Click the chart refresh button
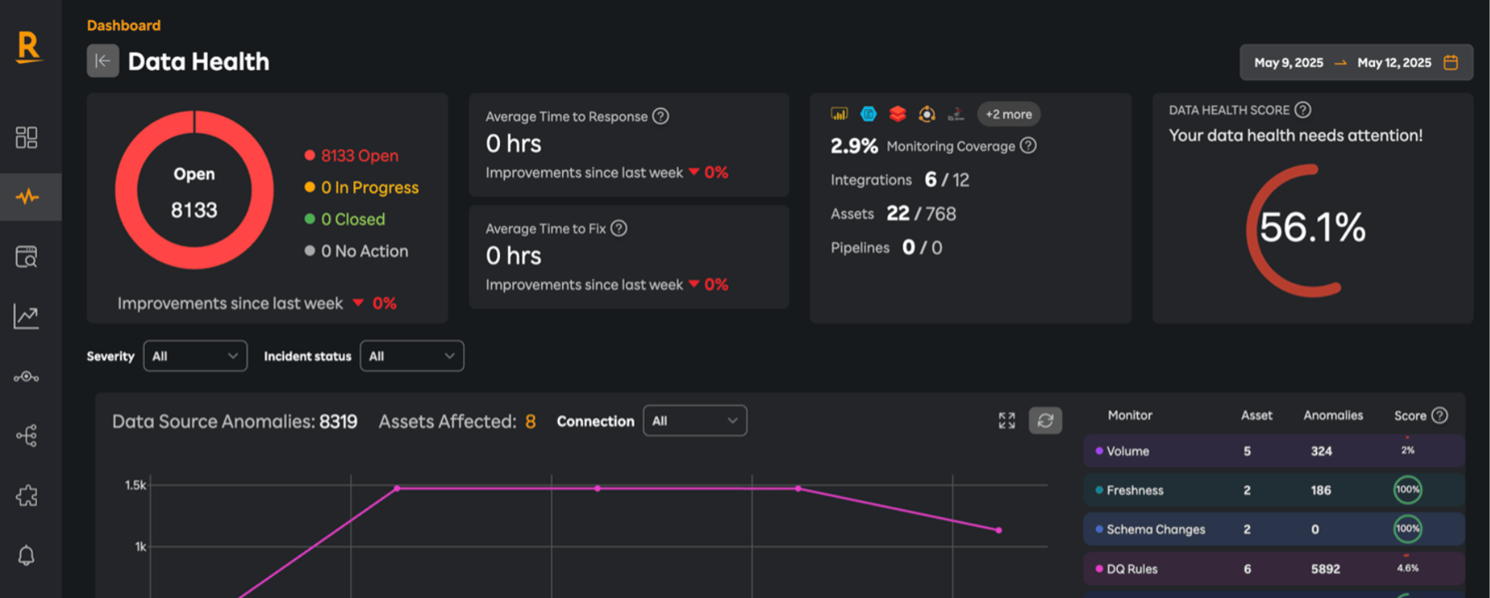 click(x=1045, y=420)
